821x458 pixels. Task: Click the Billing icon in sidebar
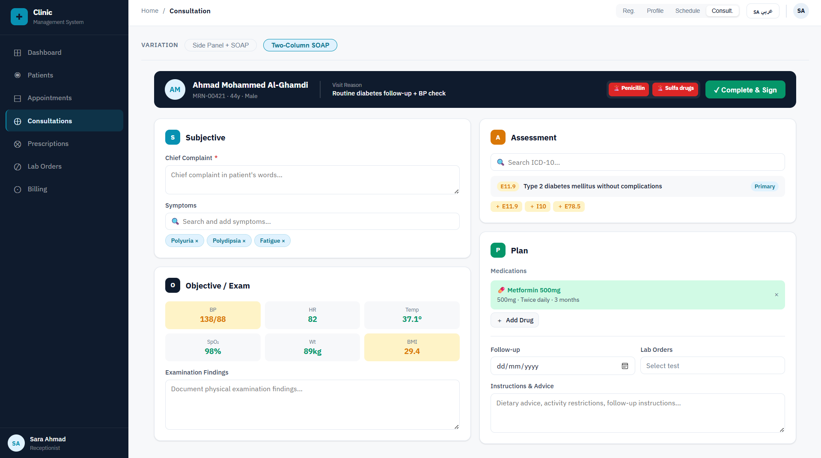[18, 189]
